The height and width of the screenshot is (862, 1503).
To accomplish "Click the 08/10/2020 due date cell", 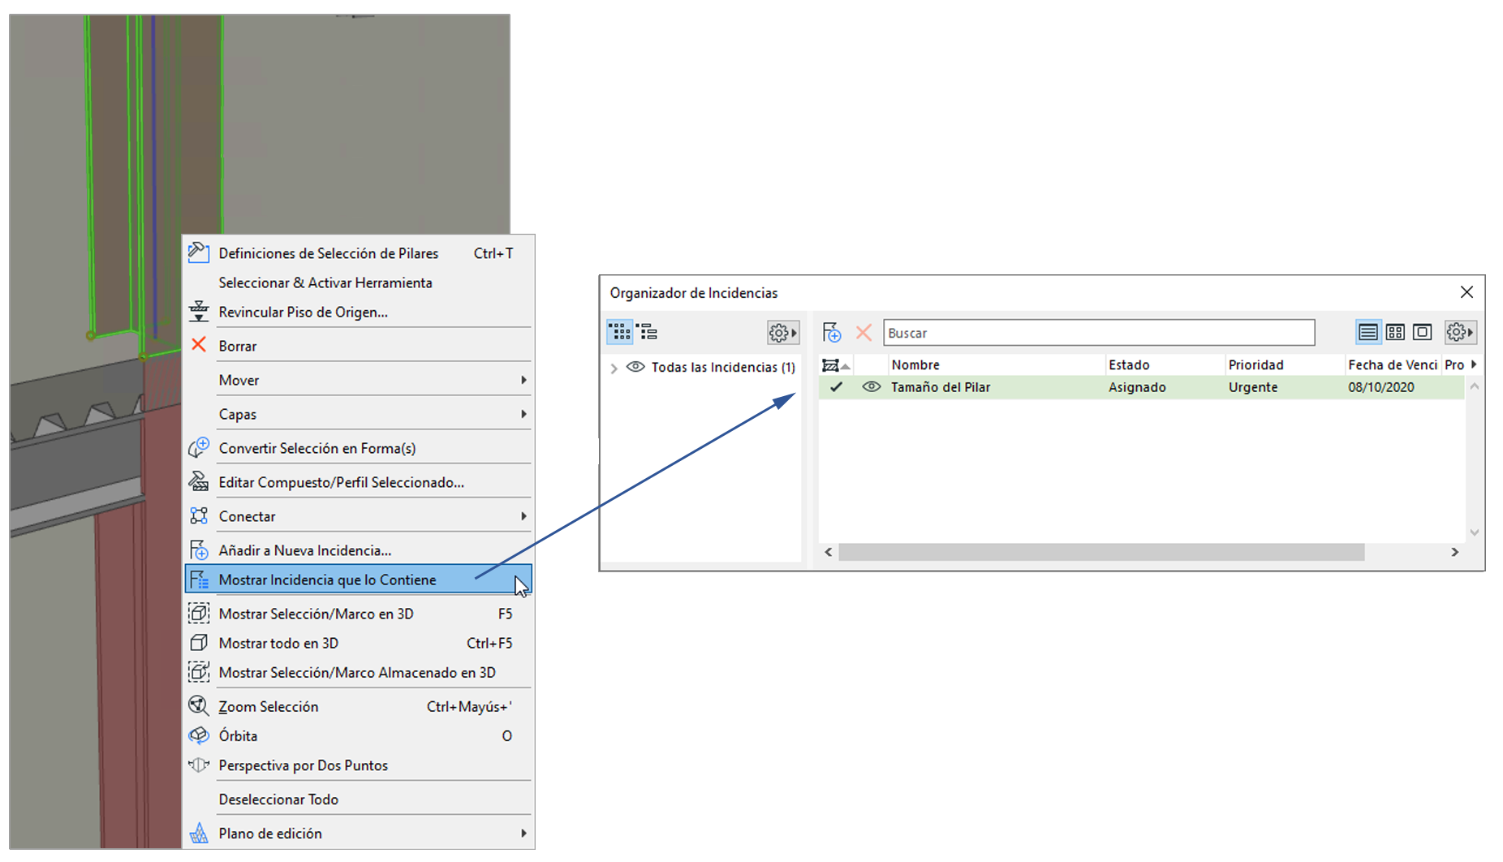I will 1381,387.
